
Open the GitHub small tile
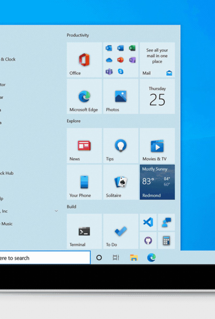pos(148,241)
